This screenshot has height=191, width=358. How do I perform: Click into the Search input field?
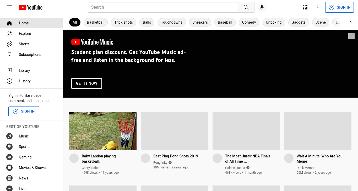(163, 7)
